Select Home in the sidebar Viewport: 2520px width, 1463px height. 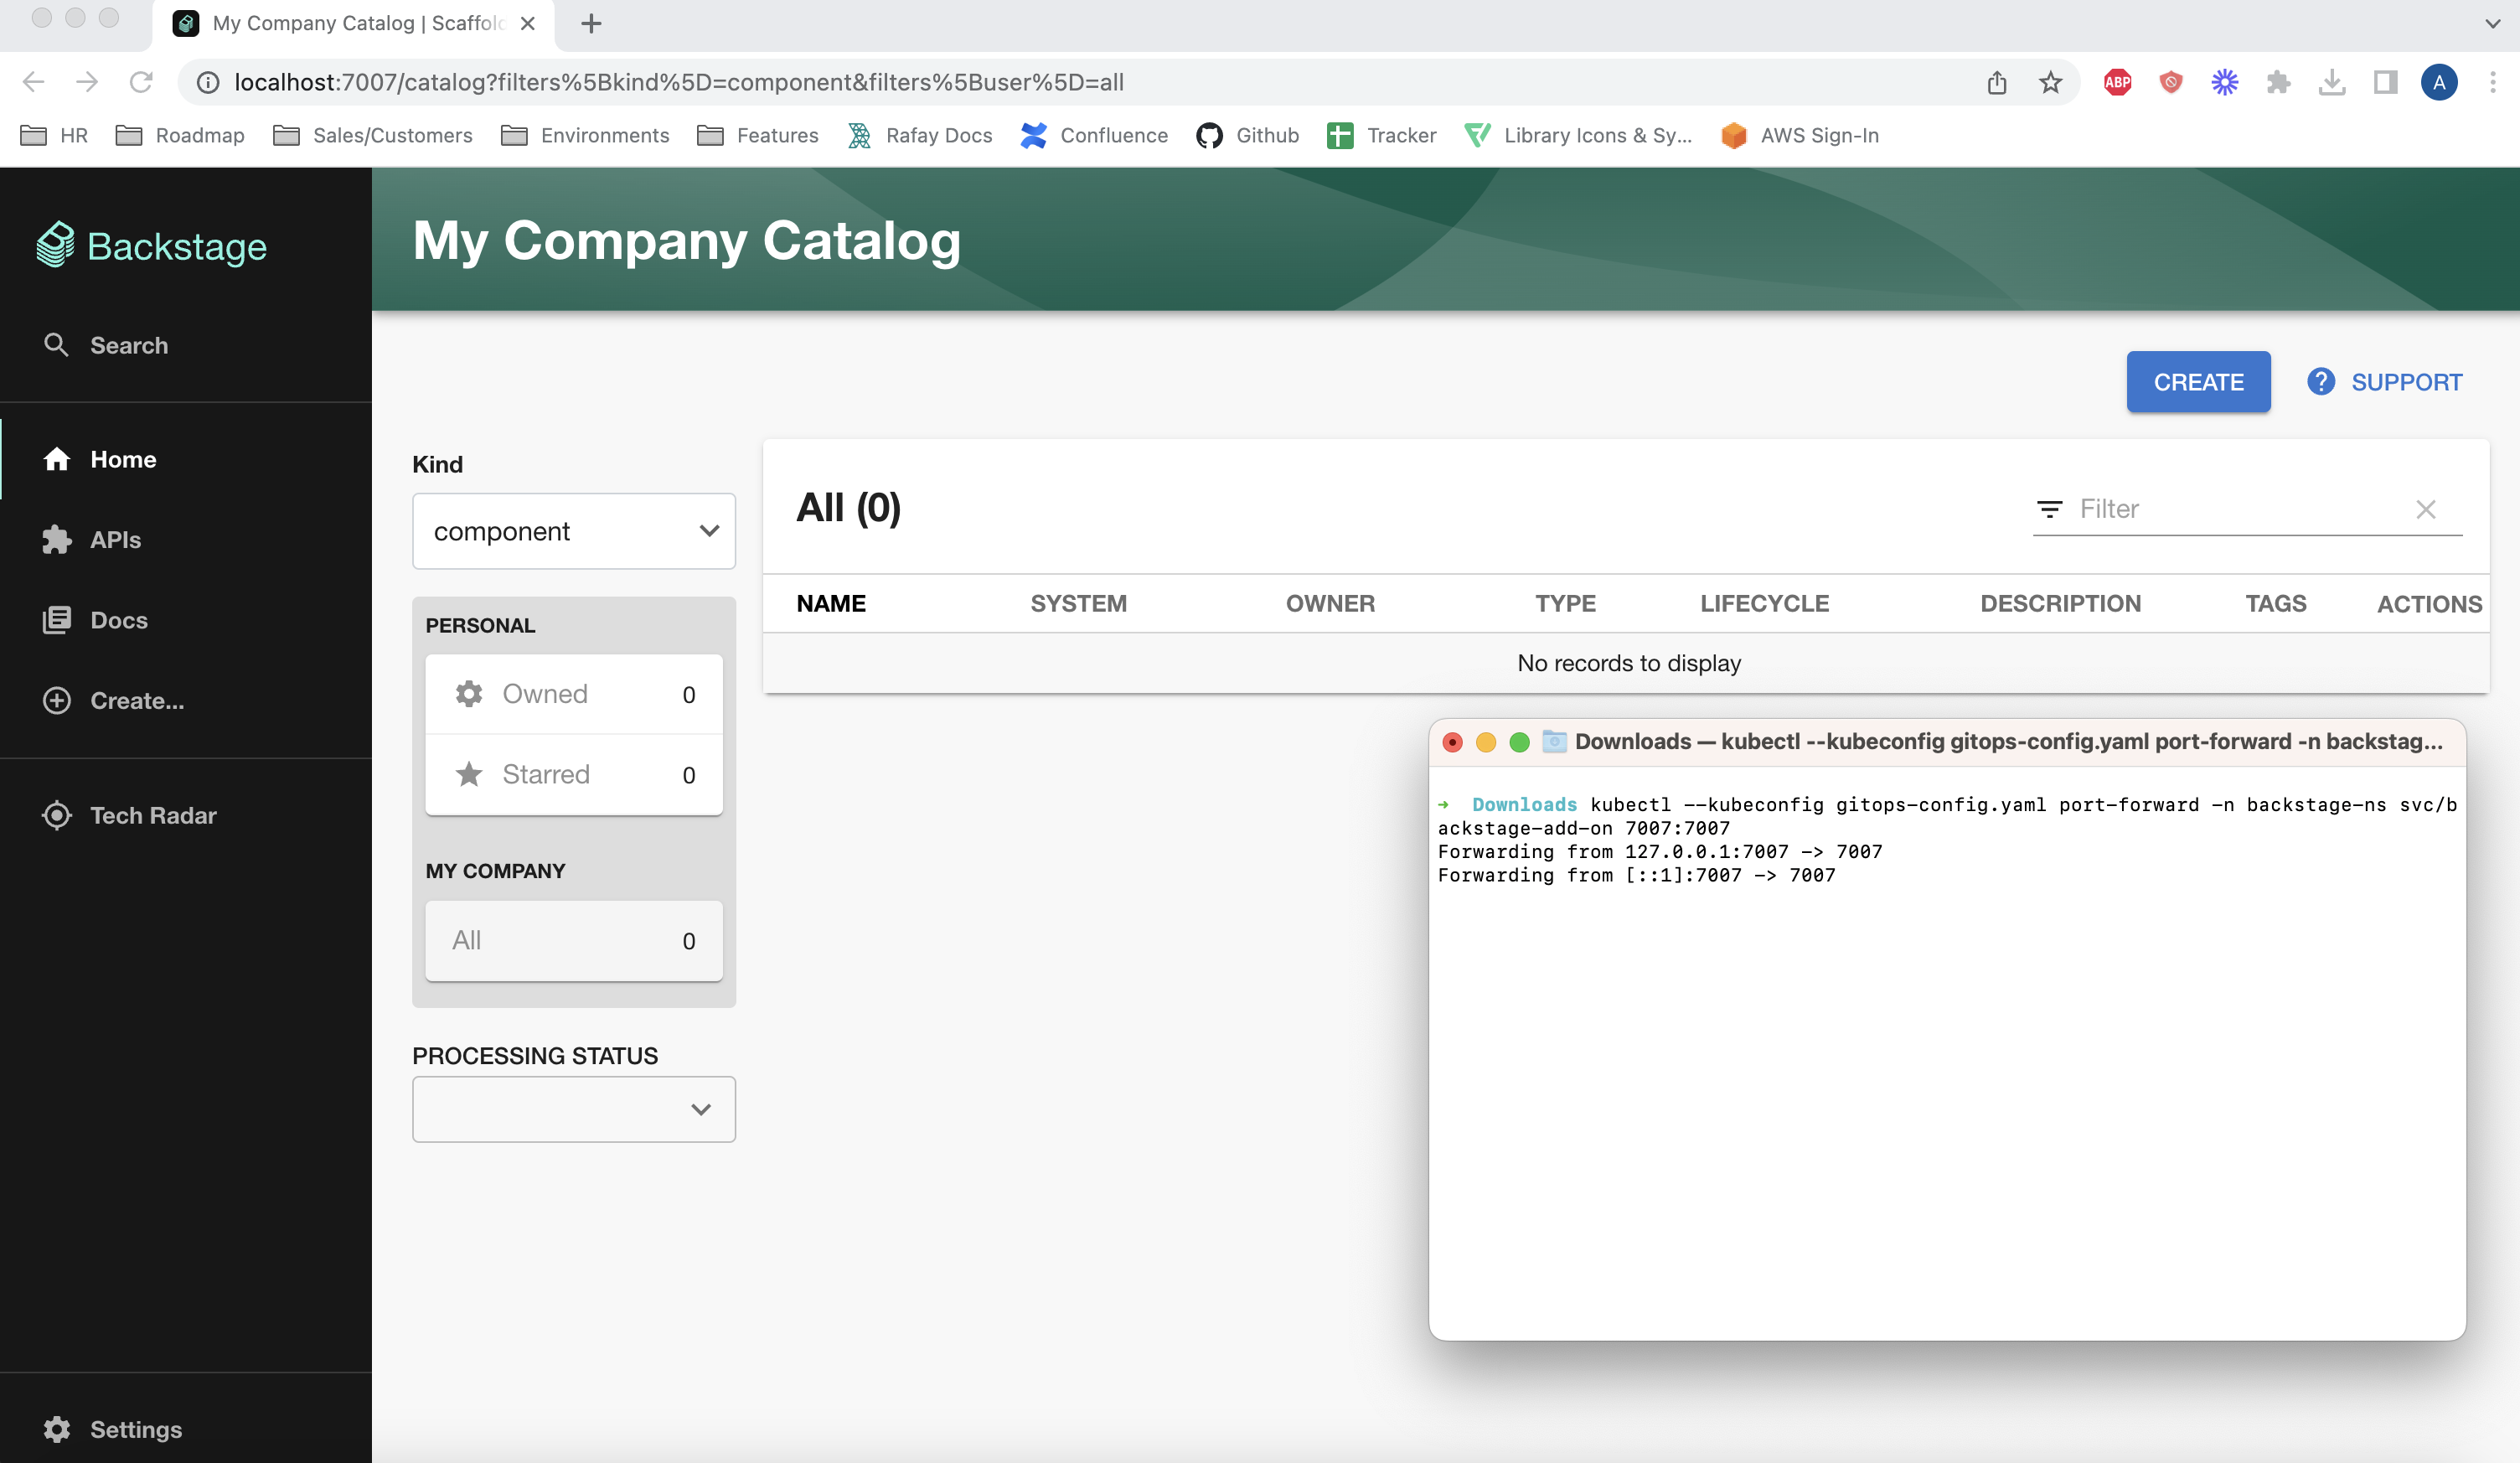[x=123, y=459]
